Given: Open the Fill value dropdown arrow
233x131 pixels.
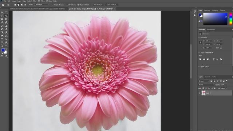Looking at the screenshot, I should click(226, 88).
